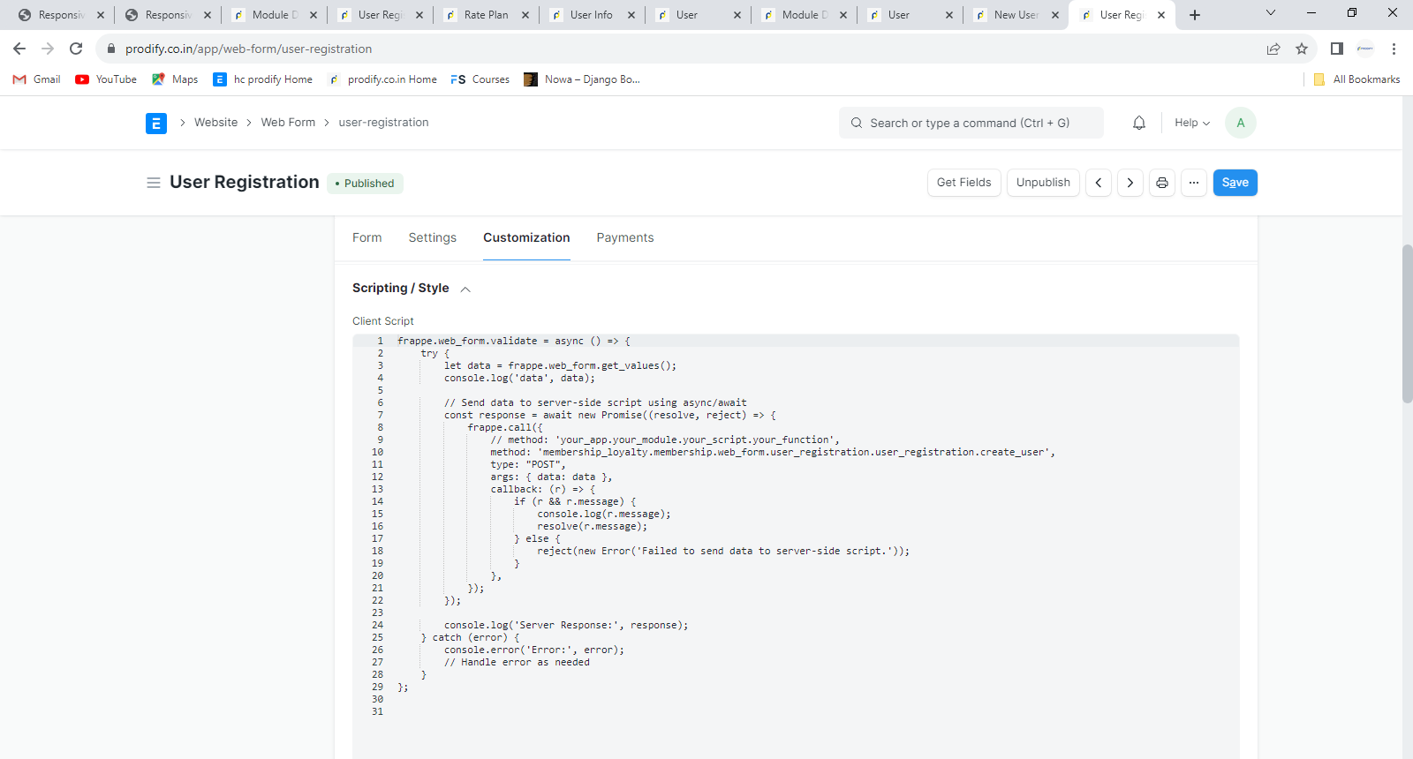Toggle sidebar hamburger icon

pos(154,183)
